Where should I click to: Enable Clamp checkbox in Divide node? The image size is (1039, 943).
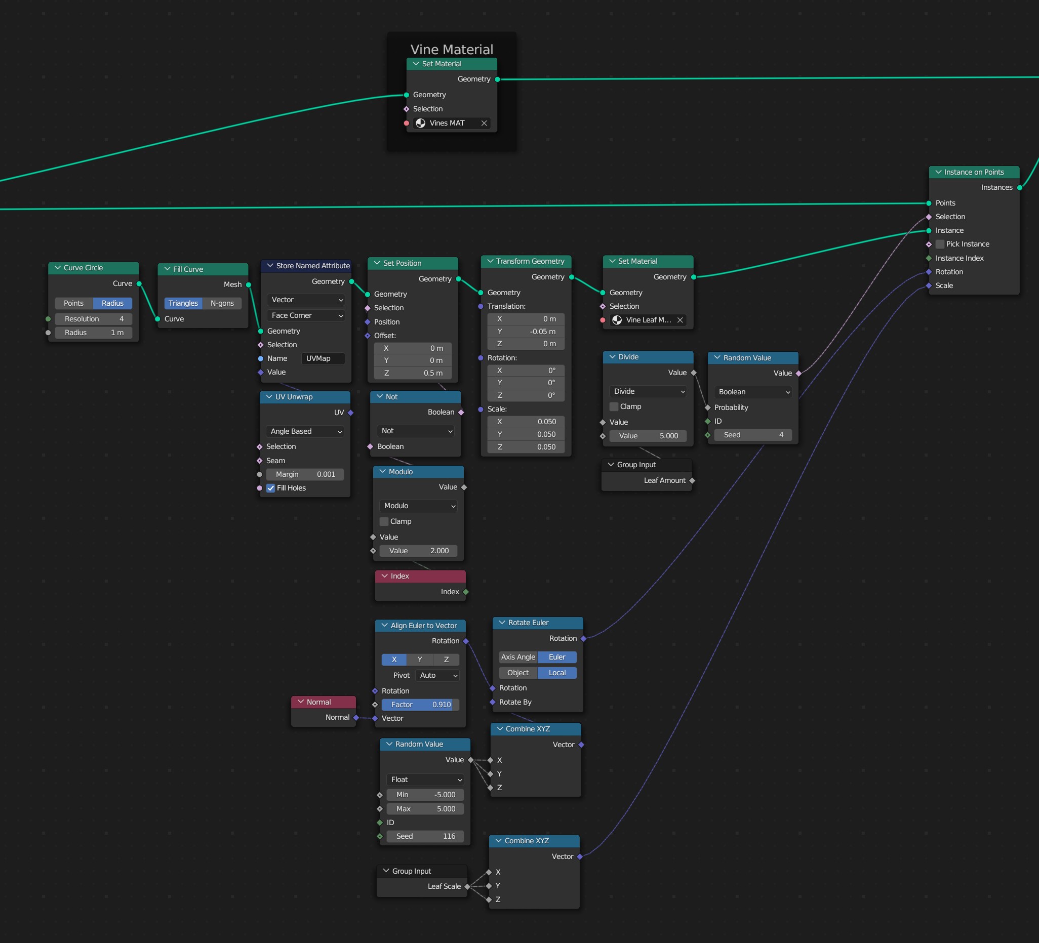tap(614, 406)
